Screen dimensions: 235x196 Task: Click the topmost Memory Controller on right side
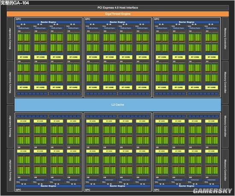coord(225,39)
